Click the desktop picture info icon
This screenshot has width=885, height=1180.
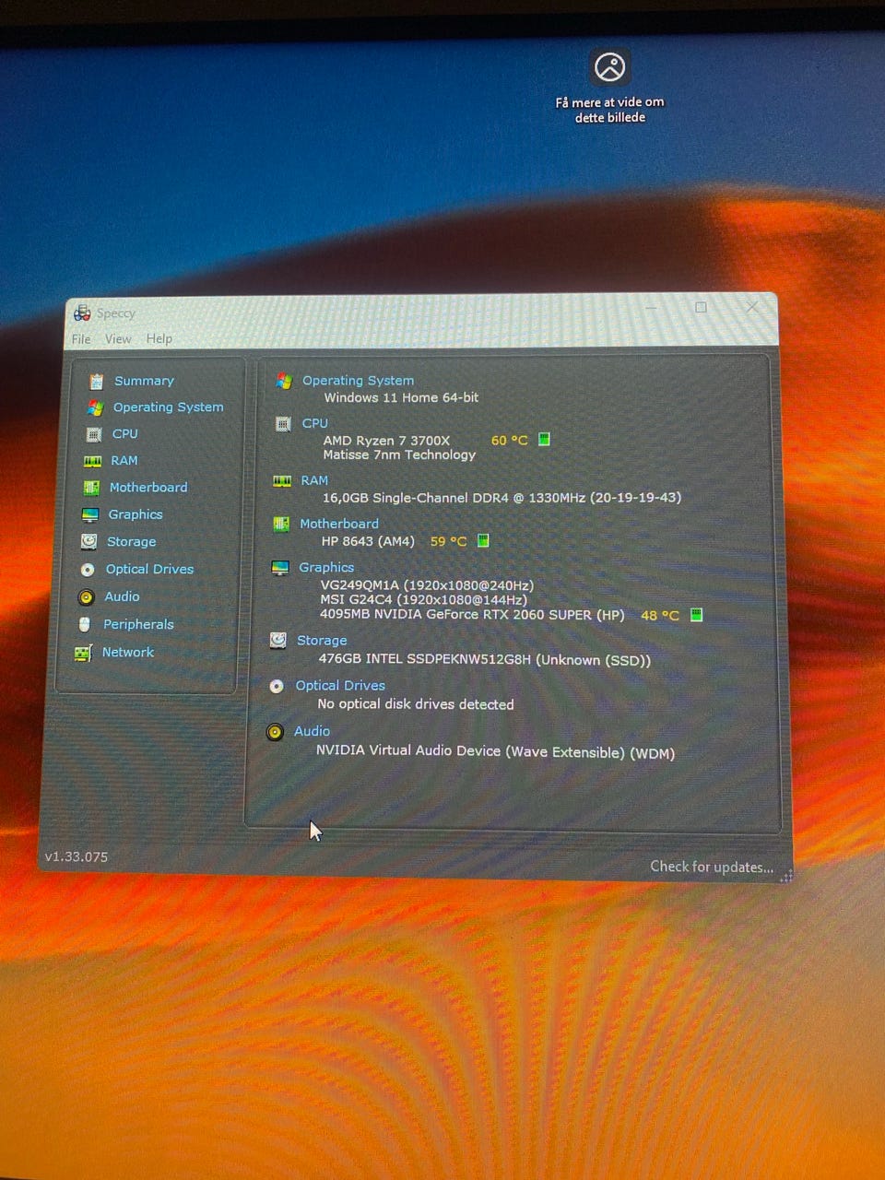click(609, 67)
